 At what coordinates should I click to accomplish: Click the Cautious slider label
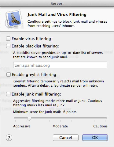click(x=100, y=126)
